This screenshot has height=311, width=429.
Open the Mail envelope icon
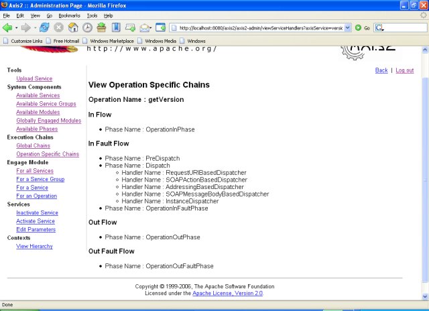point(145,28)
